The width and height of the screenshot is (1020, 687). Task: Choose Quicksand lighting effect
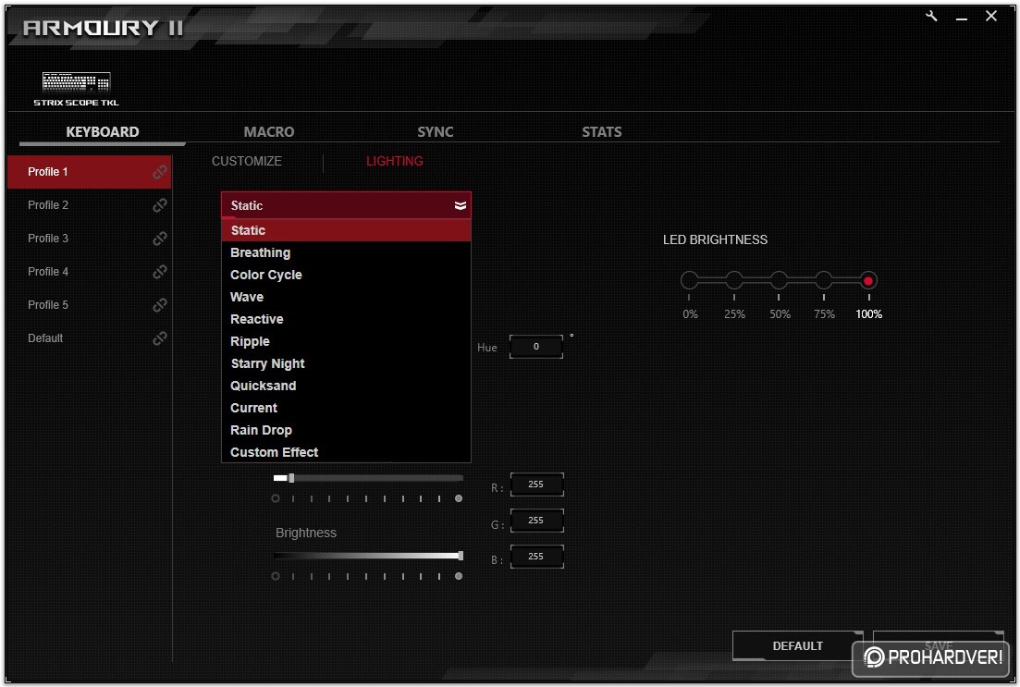[346, 386]
